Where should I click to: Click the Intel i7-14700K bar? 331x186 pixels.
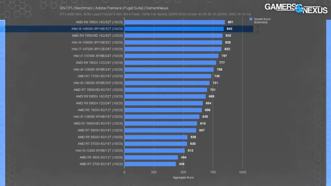173,49
